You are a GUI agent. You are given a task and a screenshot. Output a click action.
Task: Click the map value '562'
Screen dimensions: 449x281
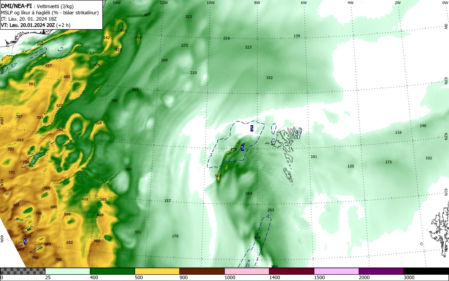click(x=40, y=44)
